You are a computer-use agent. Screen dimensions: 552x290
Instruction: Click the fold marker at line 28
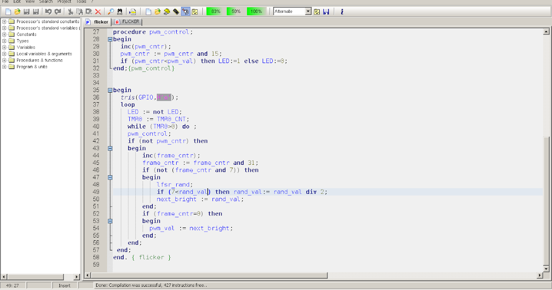pos(109,39)
